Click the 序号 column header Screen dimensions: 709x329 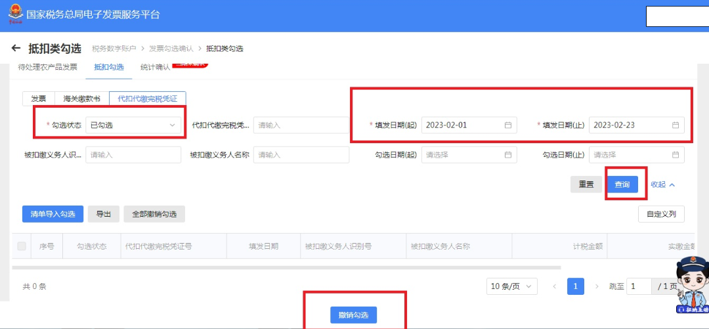47,246
